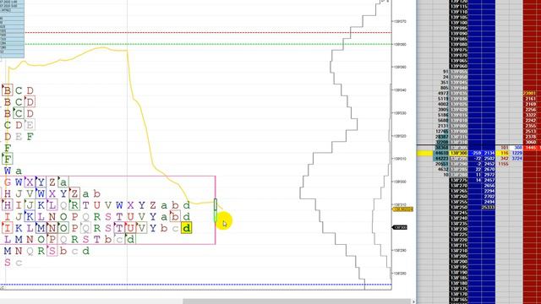Click the 28387 volume cell in ladder
The image size is (541, 304).
pos(441,137)
